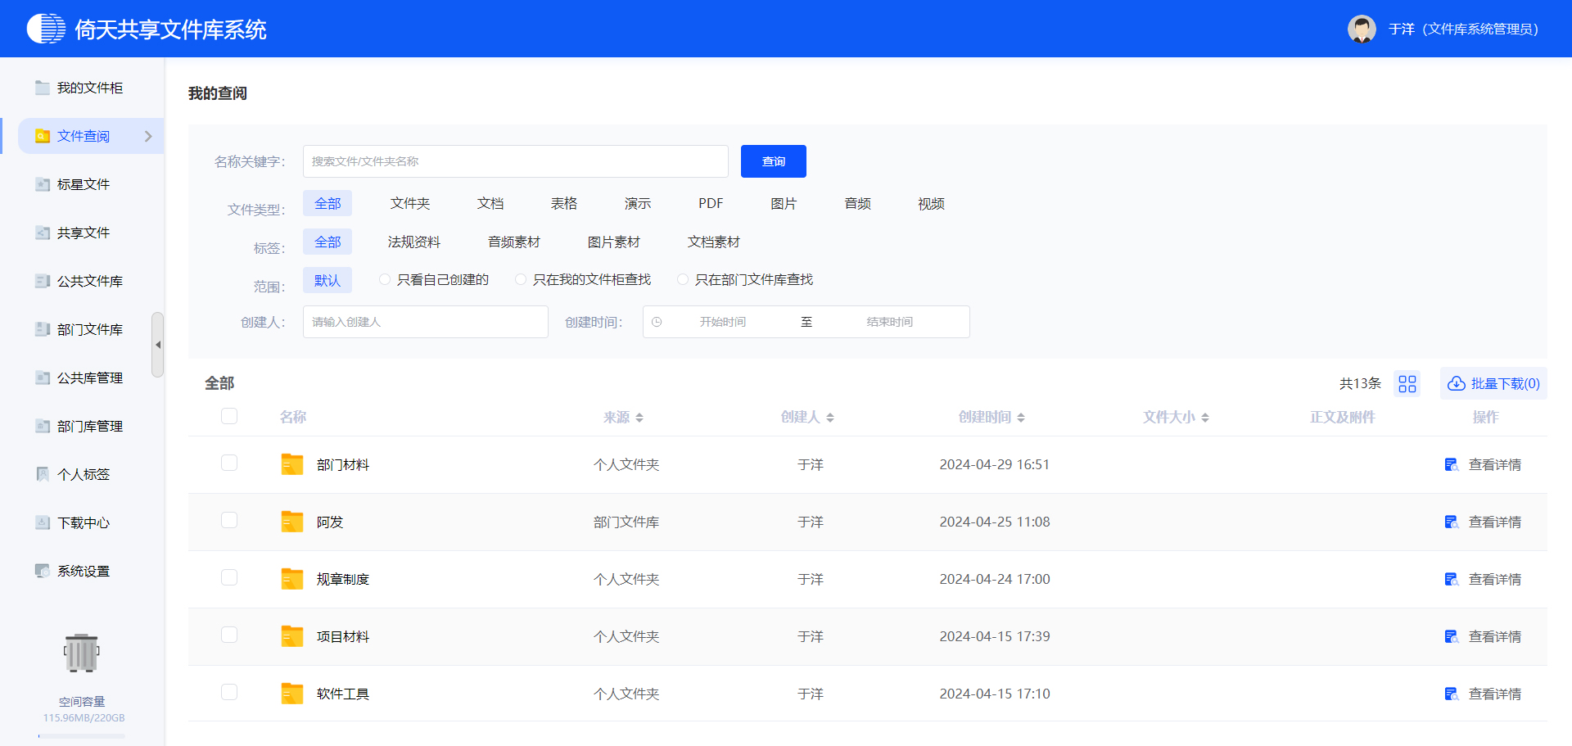Click folder icon of 项目材料
Image resolution: width=1572 pixels, height=746 pixels.
click(x=292, y=636)
